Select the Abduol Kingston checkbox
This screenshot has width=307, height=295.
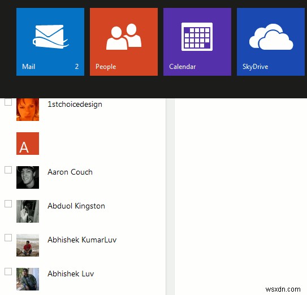8,203
